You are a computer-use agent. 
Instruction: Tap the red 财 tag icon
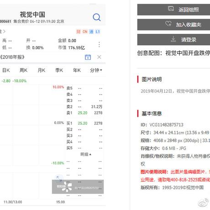pos(79,31)
